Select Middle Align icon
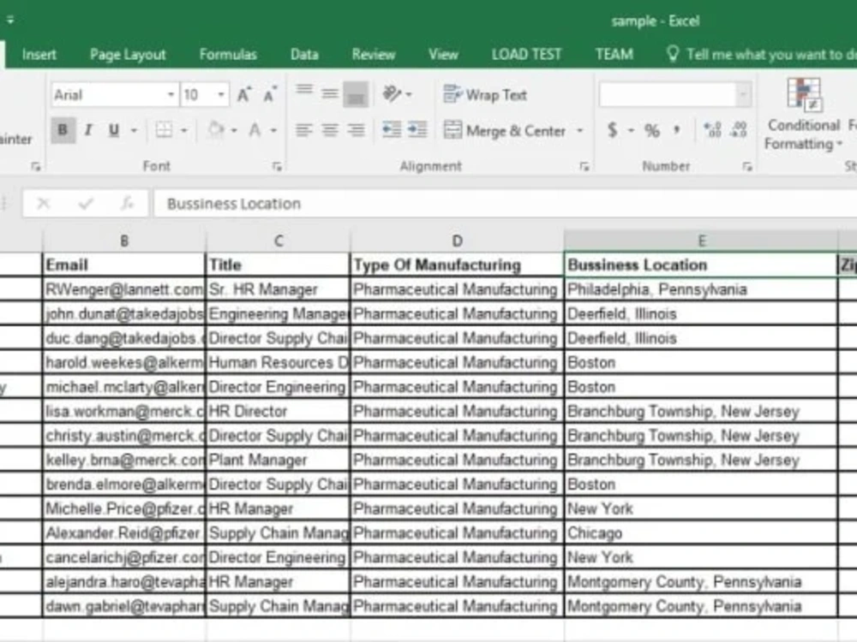 point(330,93)
